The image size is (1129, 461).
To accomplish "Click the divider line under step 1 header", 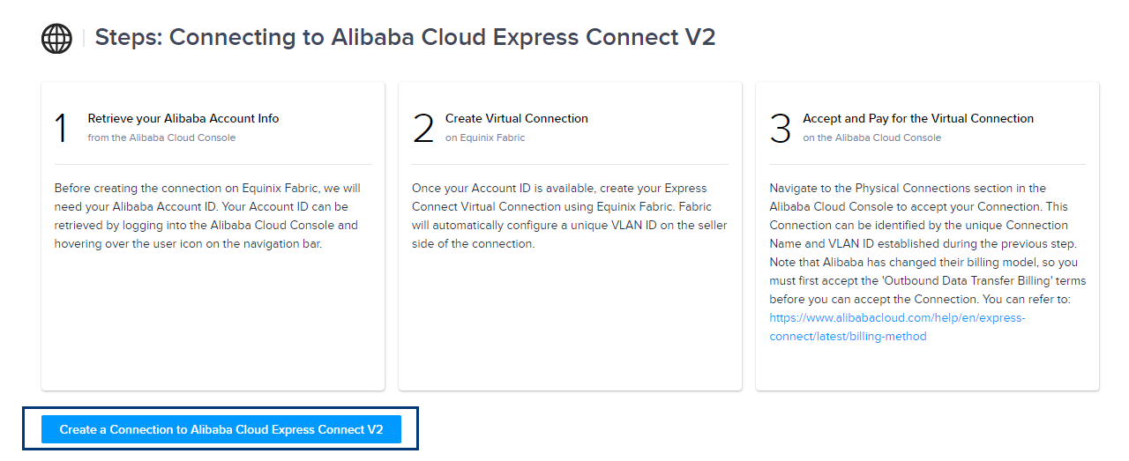I will (213, 164).
